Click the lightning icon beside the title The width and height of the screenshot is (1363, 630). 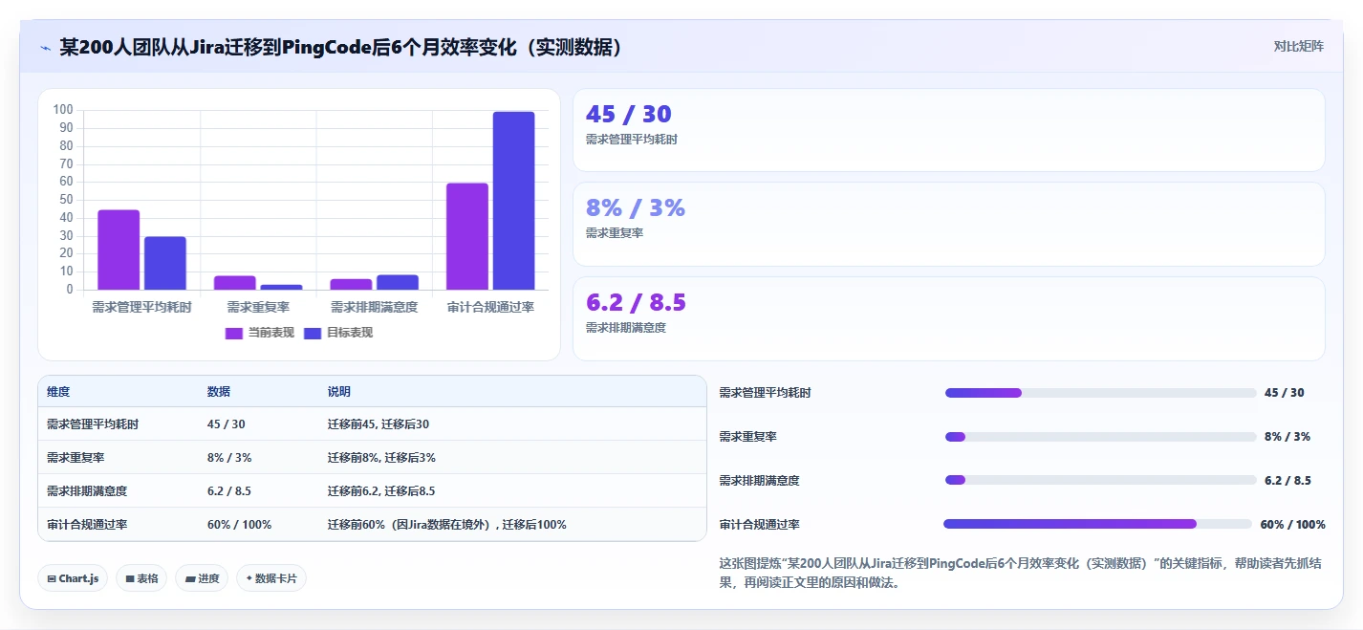click(x=45, y=48)
